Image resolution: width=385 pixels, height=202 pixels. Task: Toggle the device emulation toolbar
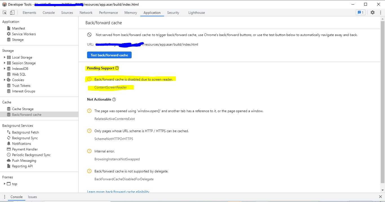coord(12,12)
